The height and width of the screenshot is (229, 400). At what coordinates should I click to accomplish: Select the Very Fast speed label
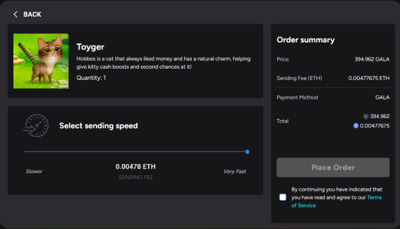[235, 171]
